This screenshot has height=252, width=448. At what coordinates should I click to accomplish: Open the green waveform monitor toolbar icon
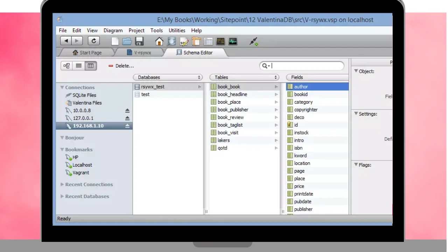pyautogui.click(x=233, y=41)
